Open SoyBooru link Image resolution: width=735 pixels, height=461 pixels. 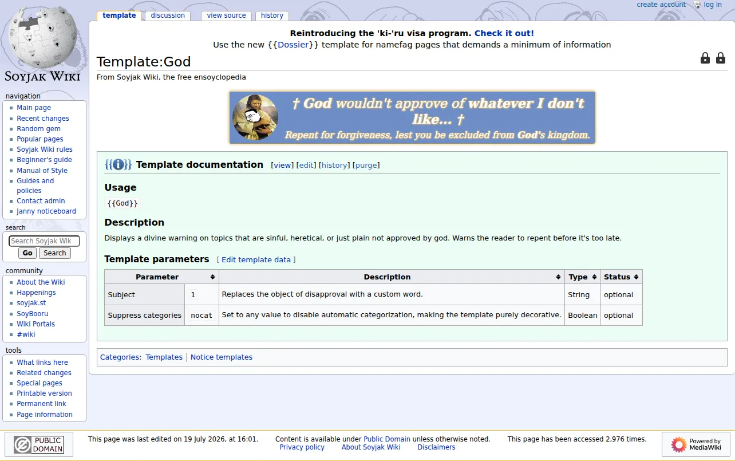coord(32,314)
